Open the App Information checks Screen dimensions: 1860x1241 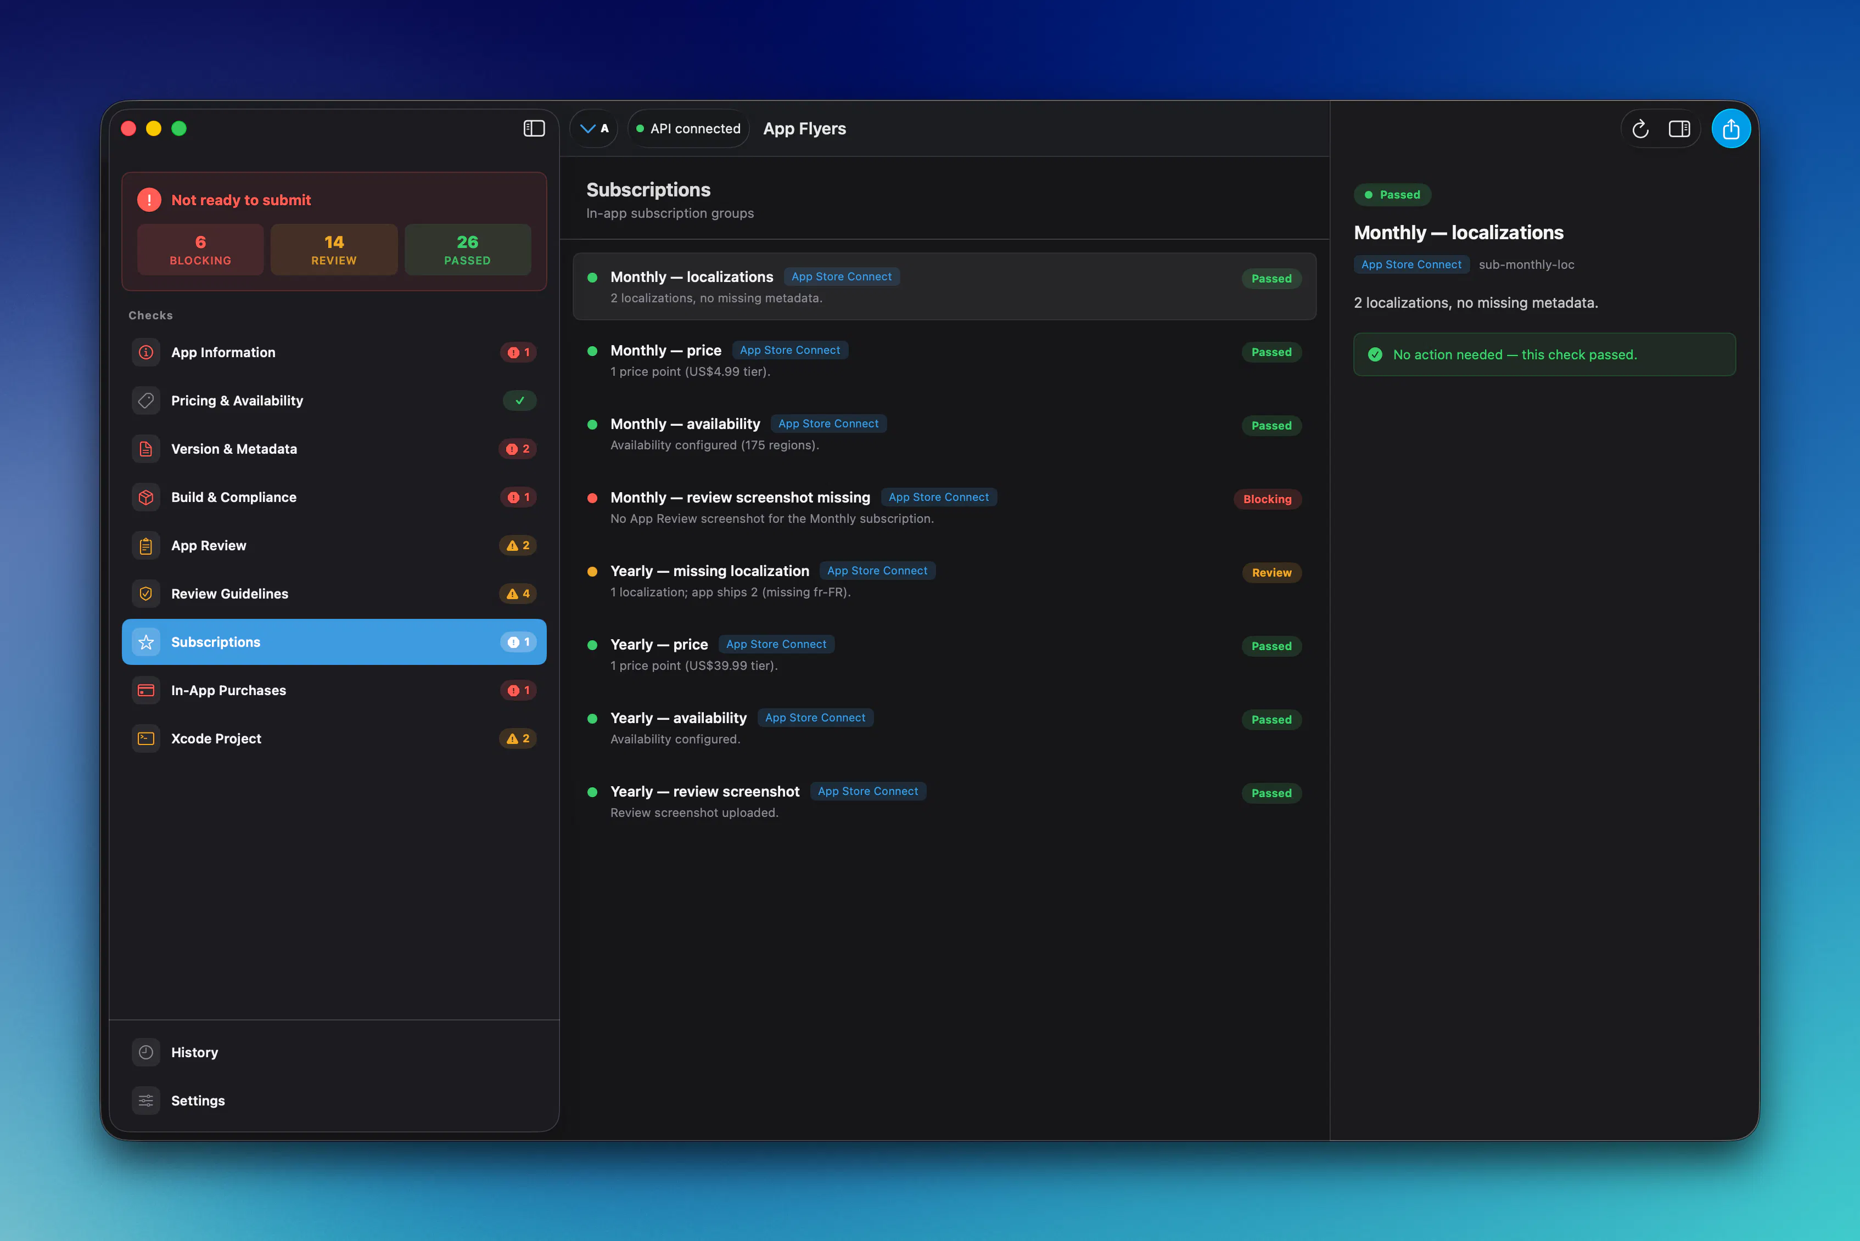click(x=334, y=352)
